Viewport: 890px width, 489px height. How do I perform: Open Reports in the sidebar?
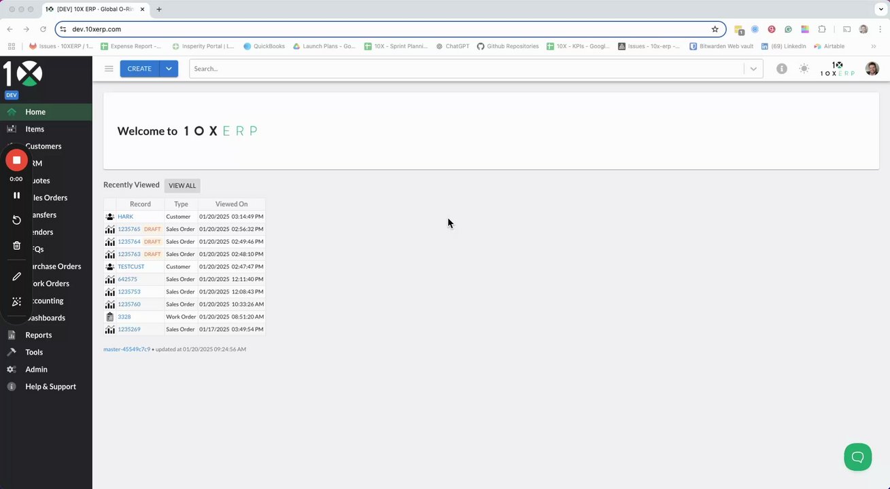pos(46,335)
